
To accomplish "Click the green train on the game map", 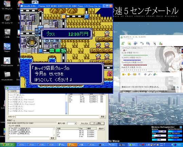I will 58,50.
